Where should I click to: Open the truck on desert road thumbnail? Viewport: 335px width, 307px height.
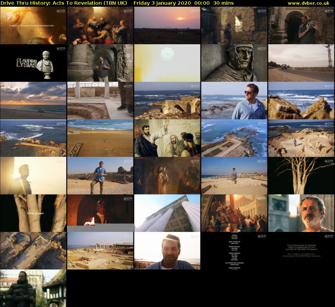point(301,63)
